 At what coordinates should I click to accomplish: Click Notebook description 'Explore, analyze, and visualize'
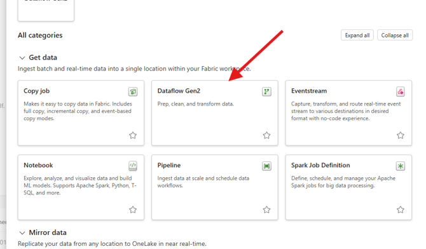click(x=80, y=185)
